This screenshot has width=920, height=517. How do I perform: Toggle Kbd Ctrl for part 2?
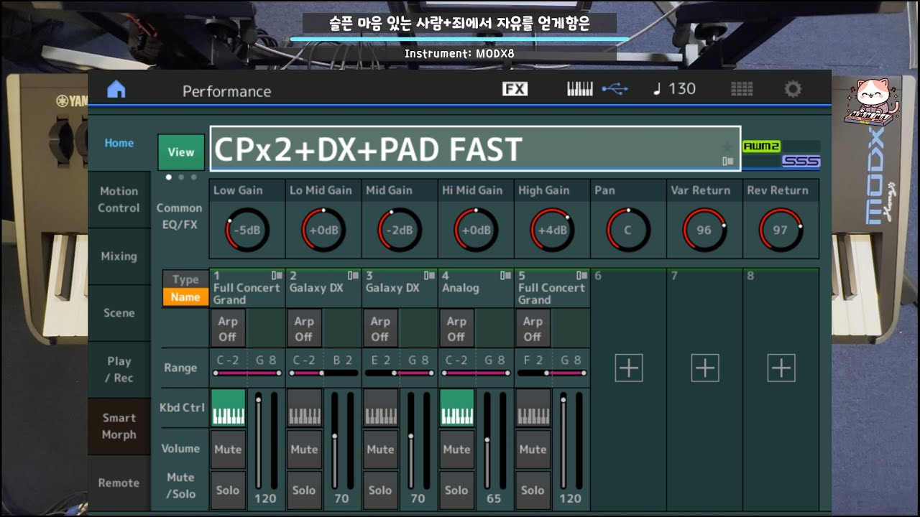tap(304, 408)
